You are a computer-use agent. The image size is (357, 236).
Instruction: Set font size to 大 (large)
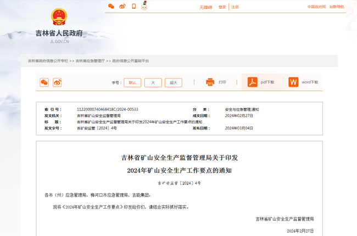153,83
